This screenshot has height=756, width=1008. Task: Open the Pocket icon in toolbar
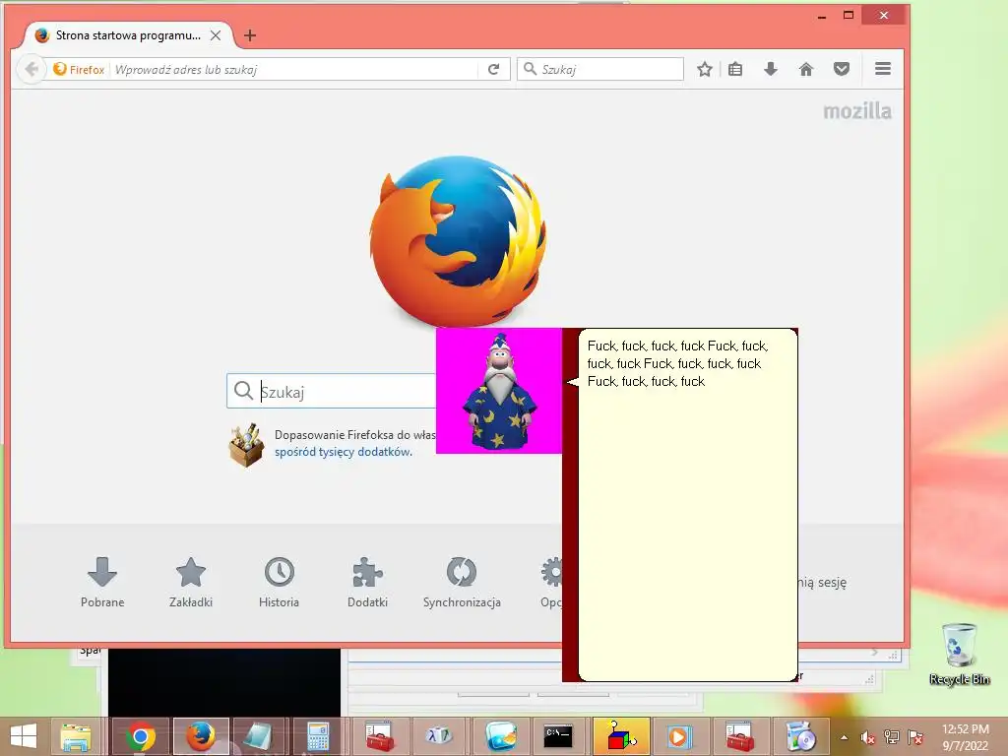point(841,69)
